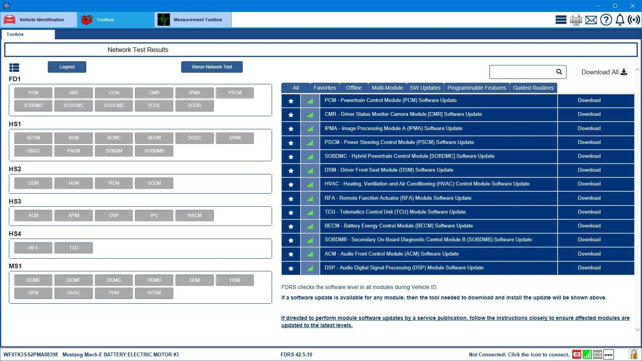Download the SOBDMC Software Update
The width and height of the screenshot is (642, 361).
coord(589,156)
